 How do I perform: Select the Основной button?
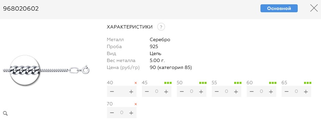[x=279, y=8]
